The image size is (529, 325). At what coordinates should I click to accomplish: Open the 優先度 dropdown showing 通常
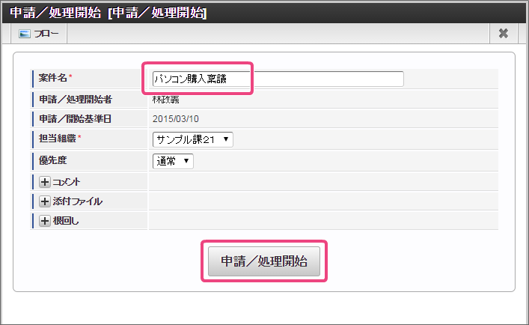pos(173,160)
